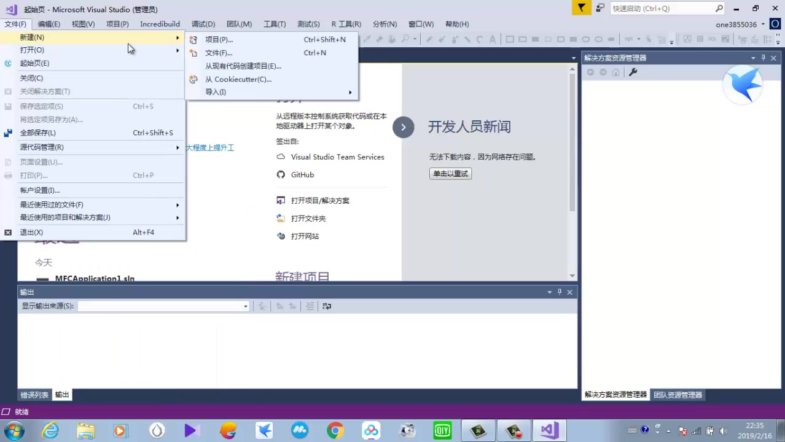Click the GitHub checkout link
Screen dimensions: 785x442
click(x=302, y=175)
